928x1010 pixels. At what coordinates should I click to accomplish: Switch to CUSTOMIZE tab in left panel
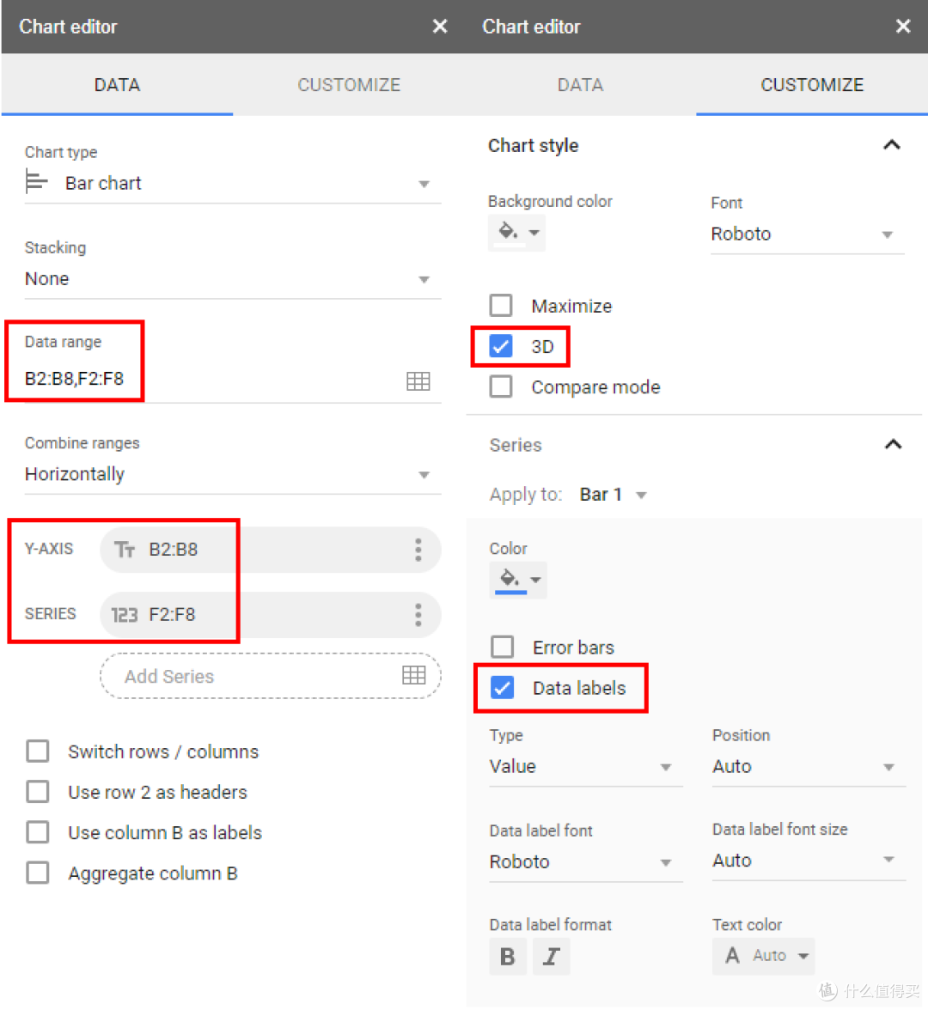[349, 85]
